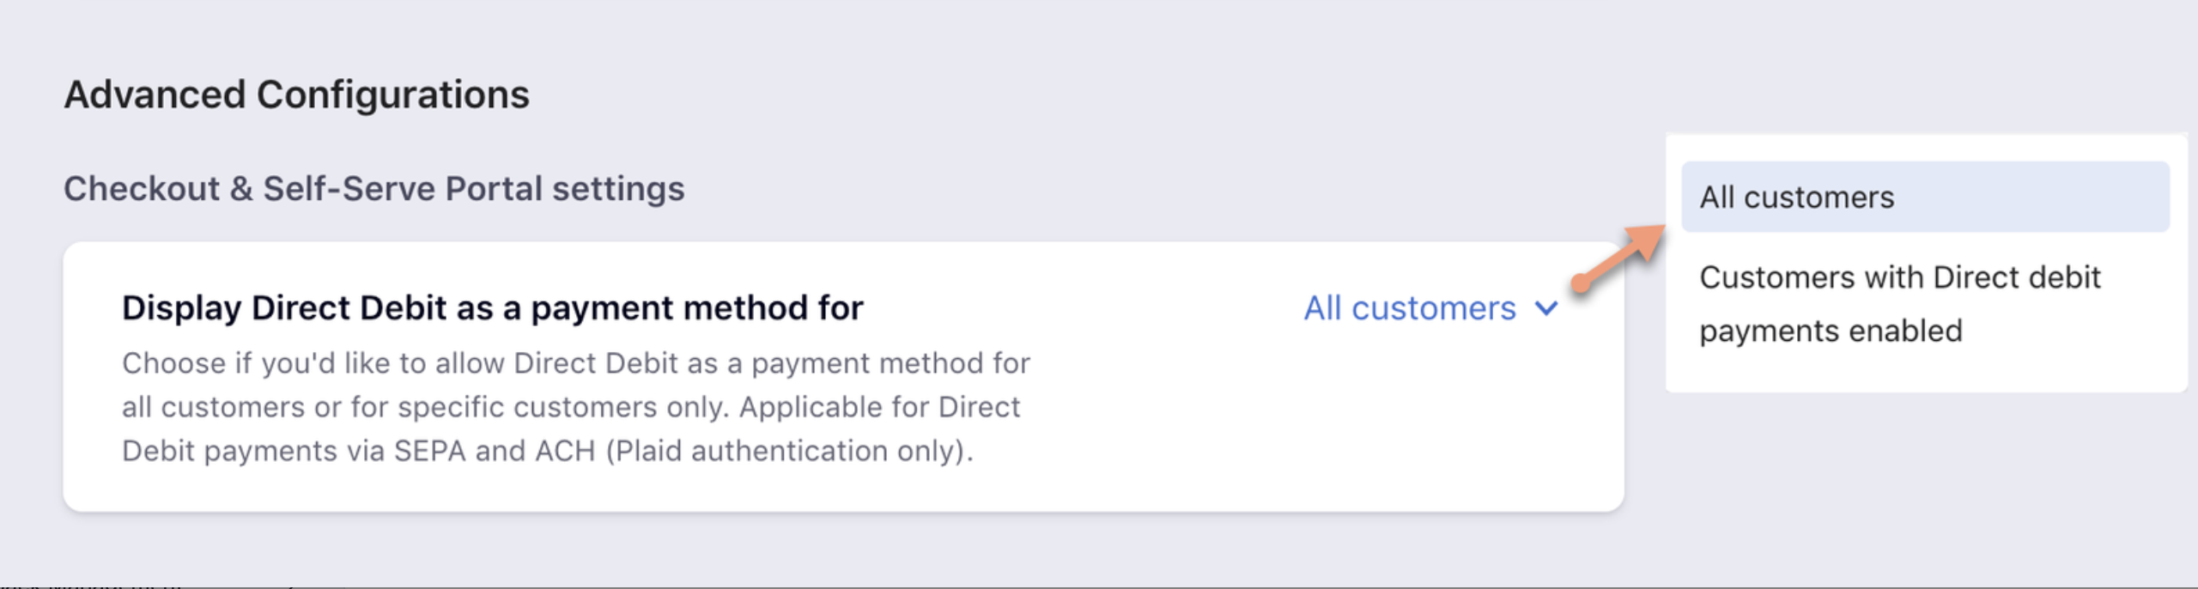Click 'payment method for' in the bold title
Screen dimensions: 2198x589
coord(697,308)
